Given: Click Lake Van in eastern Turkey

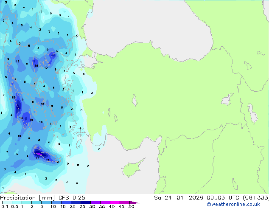Looking at the screenshot, I should pos(227,99).
